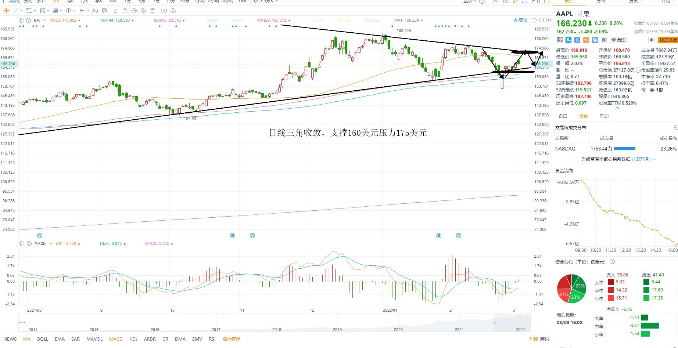Click the blue dollar sign icon
The image size is (678, 348).
[577, 40]
